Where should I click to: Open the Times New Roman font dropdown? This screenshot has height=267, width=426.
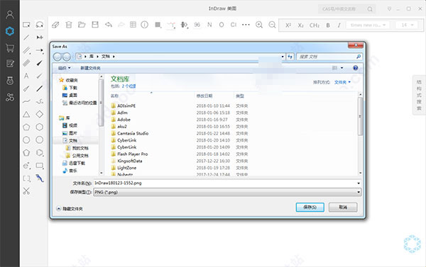(x=368, y=25)
